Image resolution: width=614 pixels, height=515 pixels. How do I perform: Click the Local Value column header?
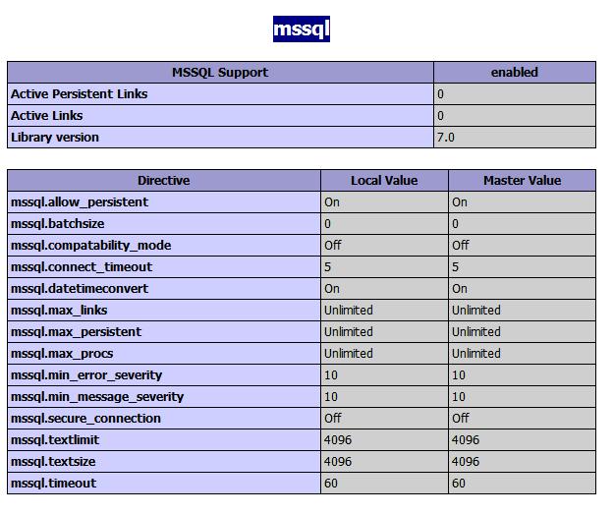384,181
